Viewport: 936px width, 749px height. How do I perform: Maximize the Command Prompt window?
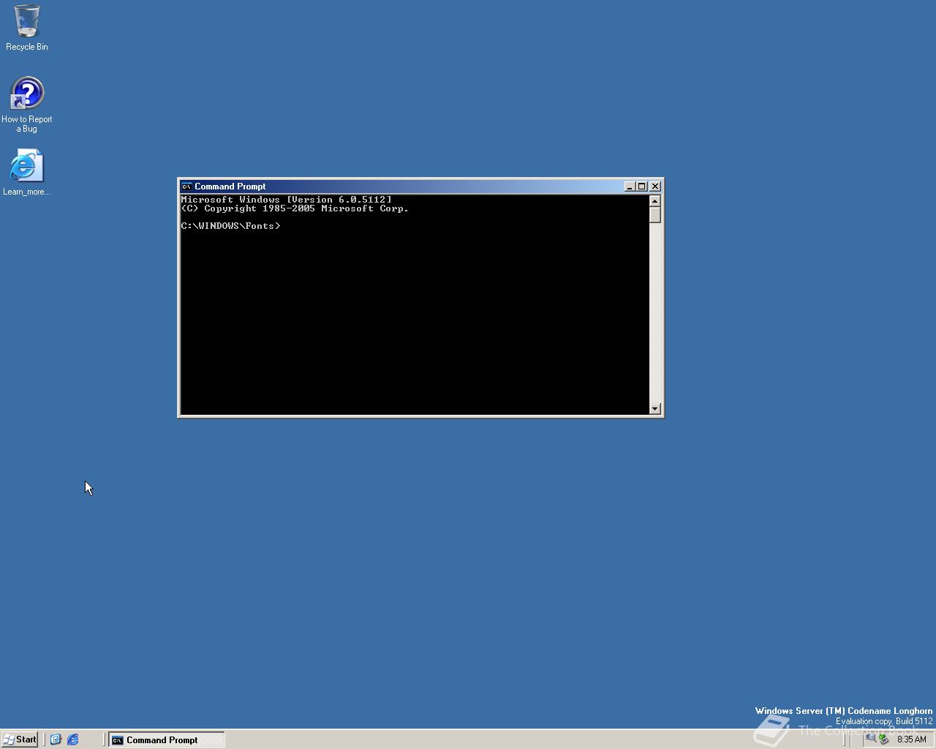642,187
